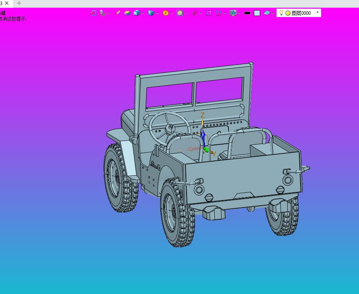Expand the teal layer icon dropdown arrow
The width and height of the screenshot is (359, 294).
273,13
